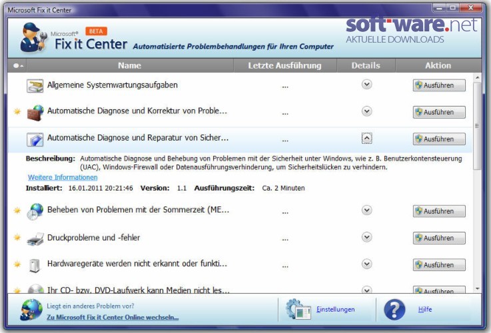Run Automatische Diagnose und Korrektur via Ausführen

439,113
